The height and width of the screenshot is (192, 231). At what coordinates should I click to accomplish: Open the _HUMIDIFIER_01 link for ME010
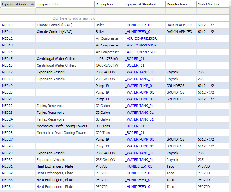point(139,25)
